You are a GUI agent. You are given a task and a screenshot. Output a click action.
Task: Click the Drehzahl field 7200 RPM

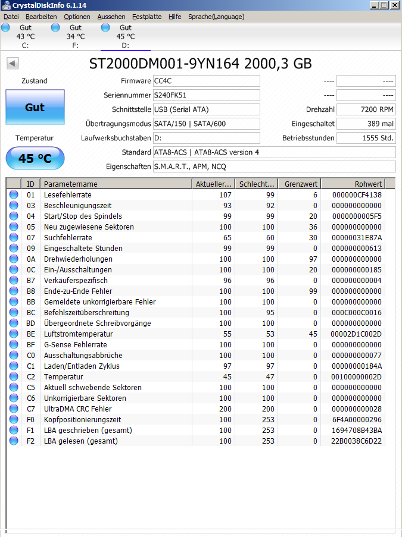[x=366, y=109]
